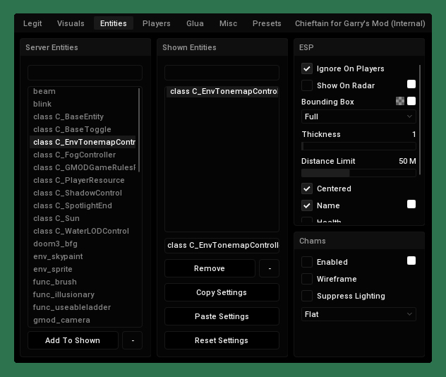Click the Copy Settings button

[x=222, y=292]
